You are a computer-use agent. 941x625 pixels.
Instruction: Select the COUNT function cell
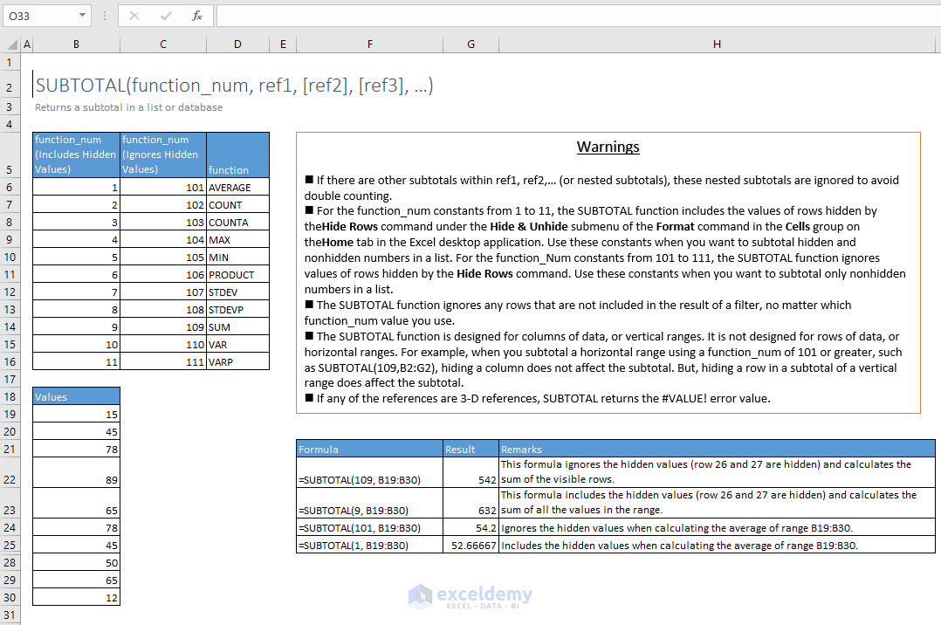pos(237,205)
